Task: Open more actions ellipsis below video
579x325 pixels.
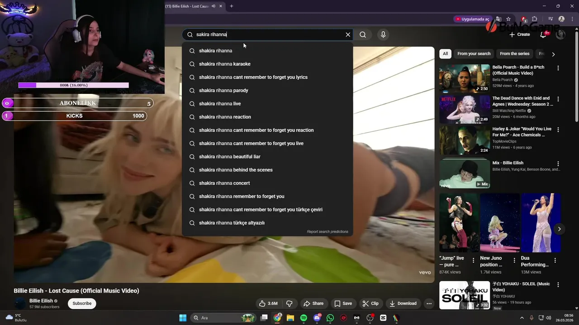Action: pos(429,303)
